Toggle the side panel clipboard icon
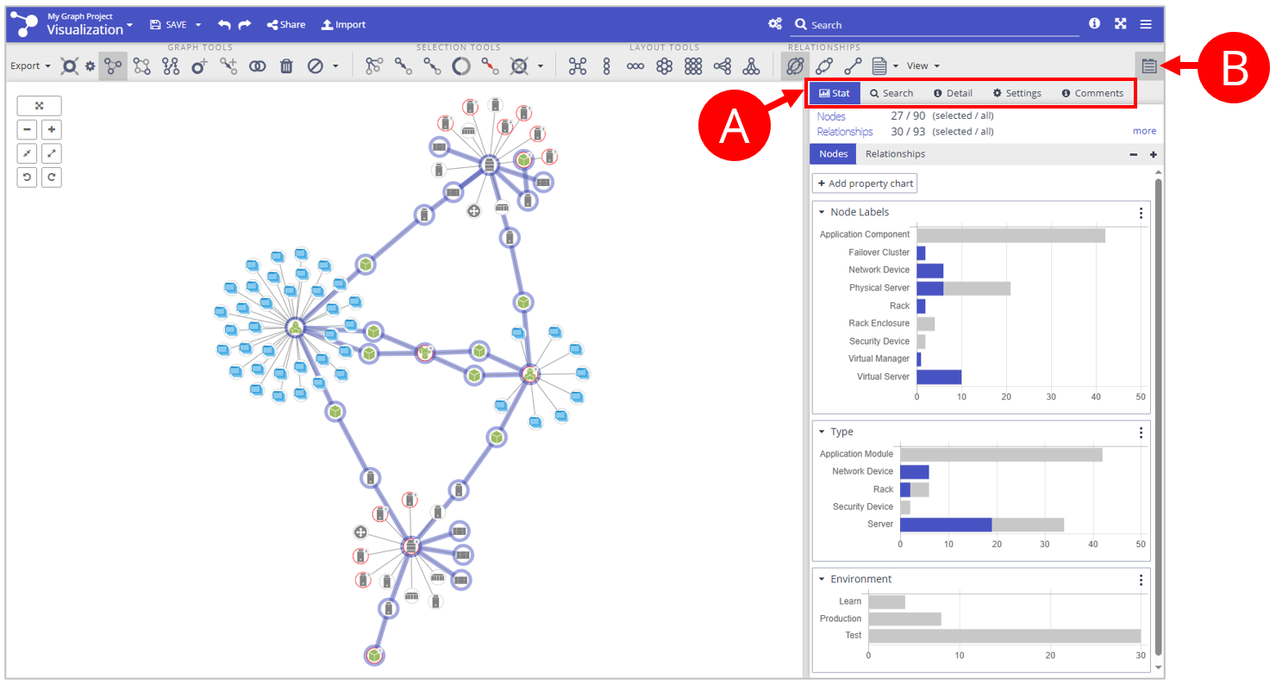This screenshot has width=1276, height=684. point(1148,65)
